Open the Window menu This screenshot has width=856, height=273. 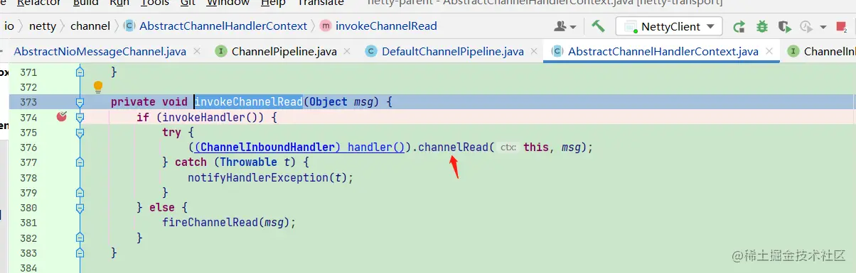228,3
